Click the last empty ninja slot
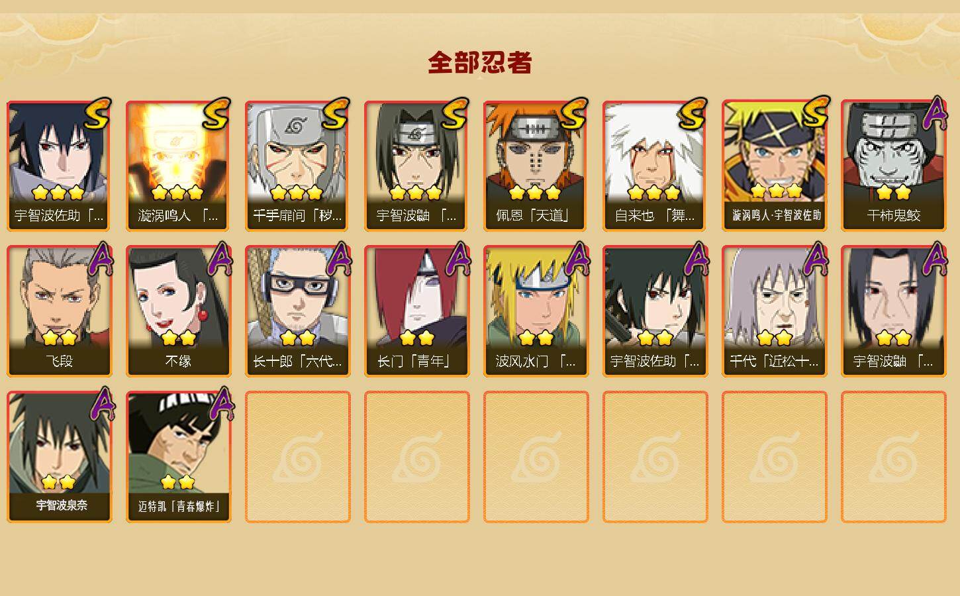 click(893, 457)
